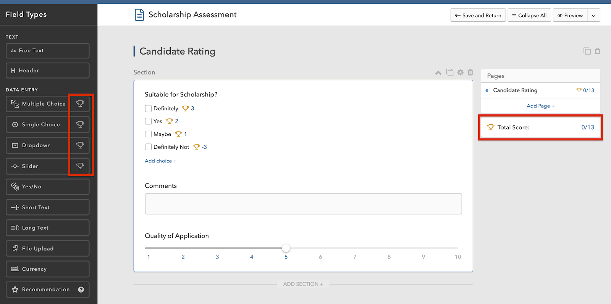The image size is (611, 304).
Task: Collapse the section with the up chevron
Action: coord(438,73)
